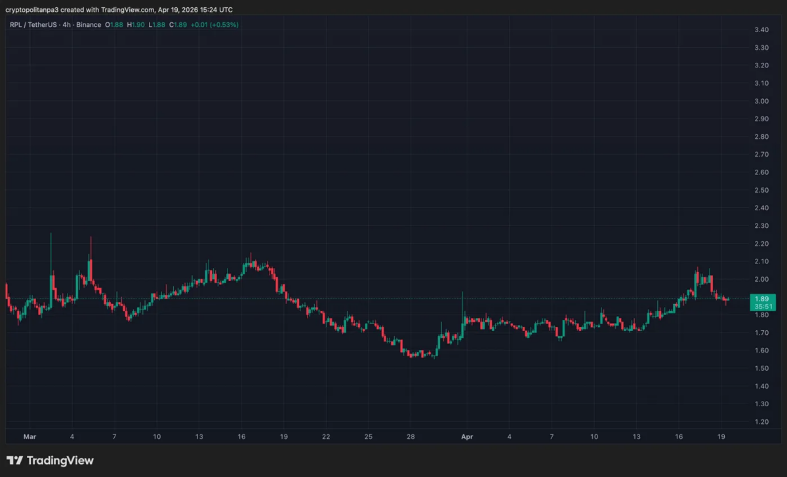The height and width of the screenshot is (477, 787).
Task: Click the 25 date marker on time axis
Action: 369,436
